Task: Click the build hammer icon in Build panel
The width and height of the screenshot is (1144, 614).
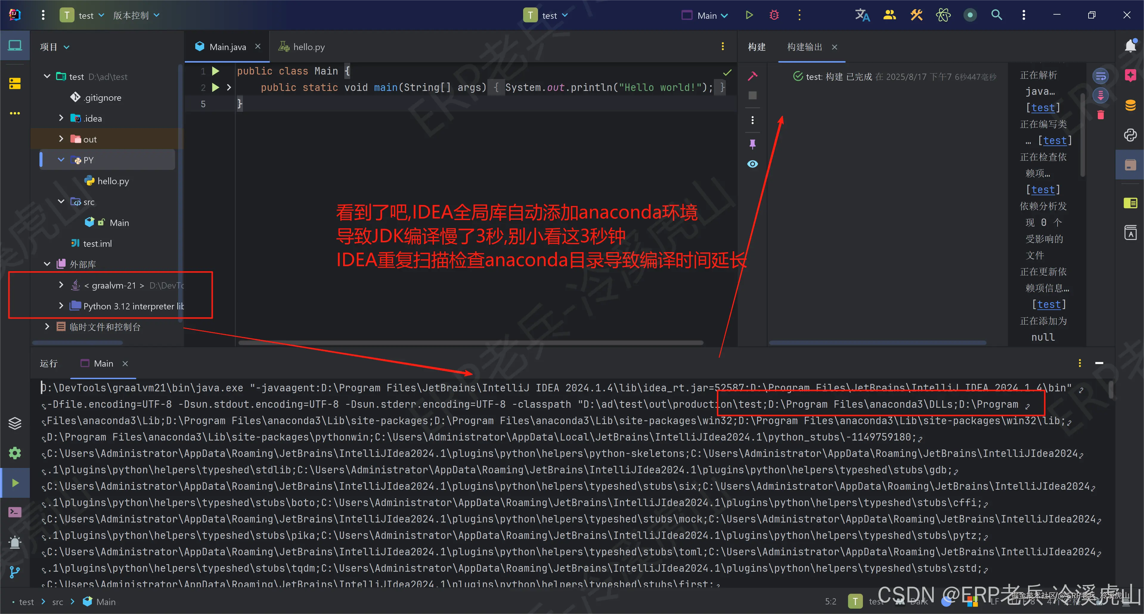Action: click(752, 76)
